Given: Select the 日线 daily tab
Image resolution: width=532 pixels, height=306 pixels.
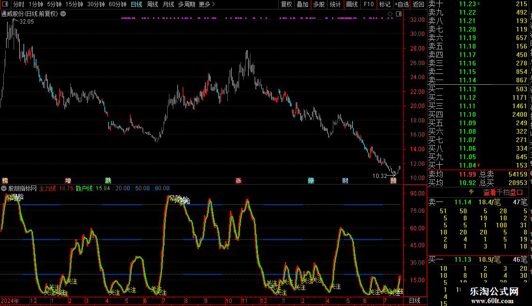Looking at the screenshot, I should (137, 4).
